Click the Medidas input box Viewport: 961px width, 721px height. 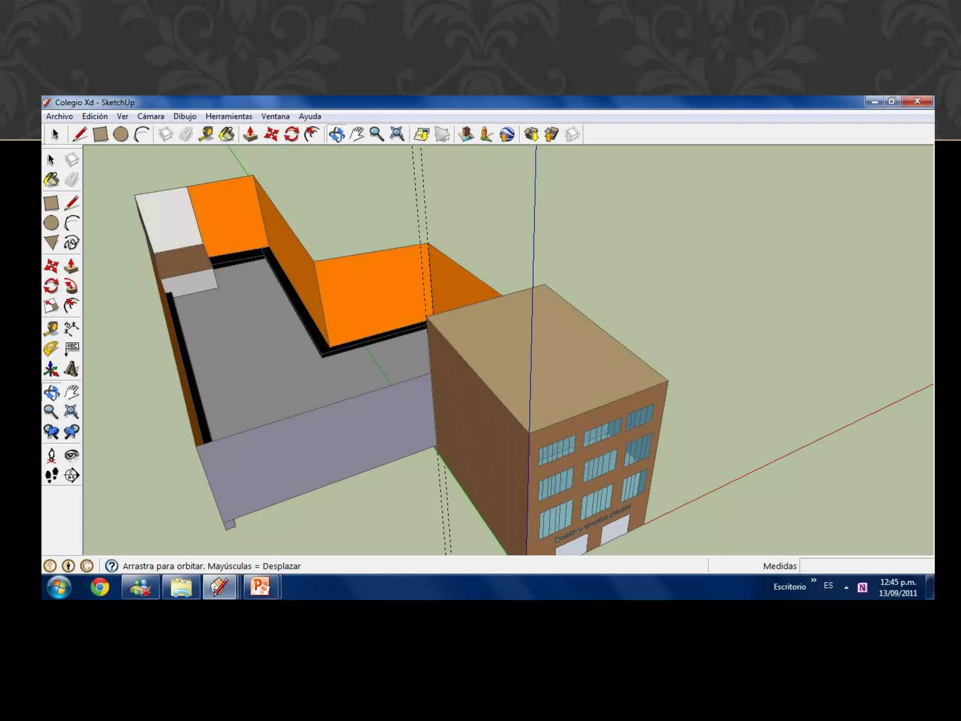point(866,566)
